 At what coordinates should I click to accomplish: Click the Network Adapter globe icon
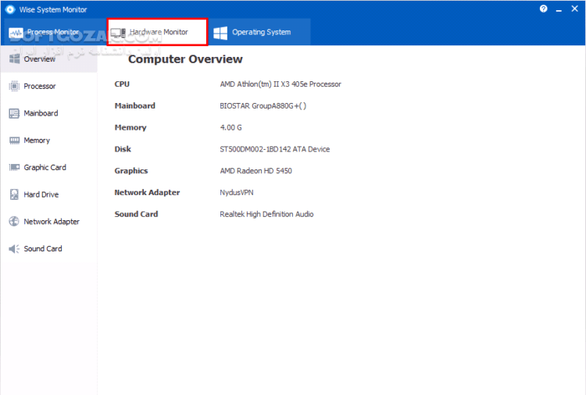pos(13,222)
